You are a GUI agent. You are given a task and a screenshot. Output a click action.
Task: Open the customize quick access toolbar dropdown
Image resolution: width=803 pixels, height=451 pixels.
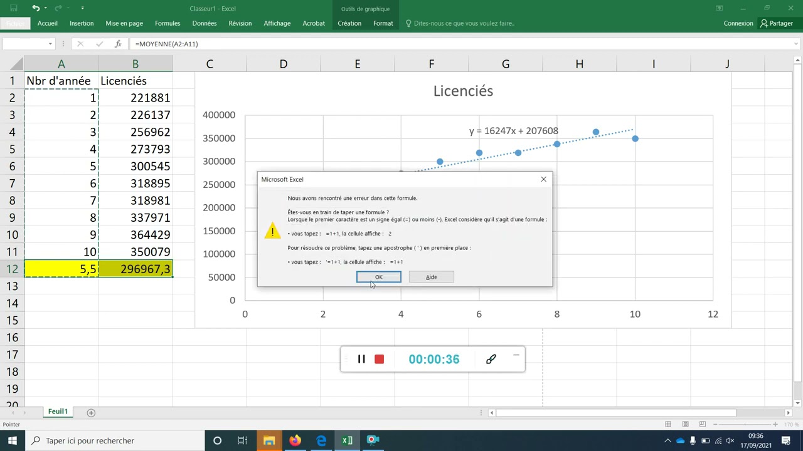coord(83,8)
